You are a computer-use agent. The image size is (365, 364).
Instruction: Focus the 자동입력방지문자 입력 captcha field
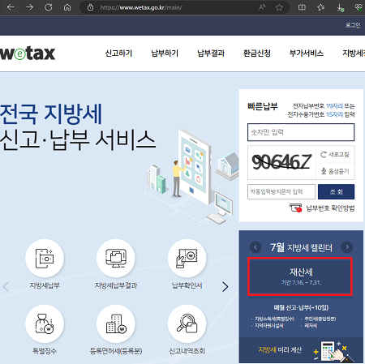tap(281, 192)
